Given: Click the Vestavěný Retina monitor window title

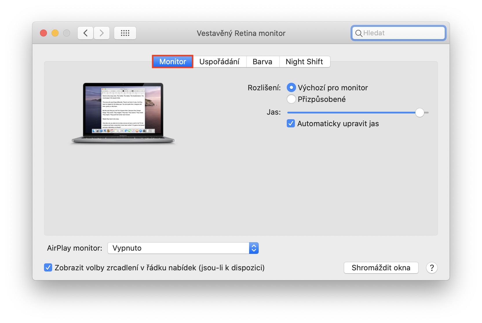Looking at the screenshot, I should click(241, 33).
